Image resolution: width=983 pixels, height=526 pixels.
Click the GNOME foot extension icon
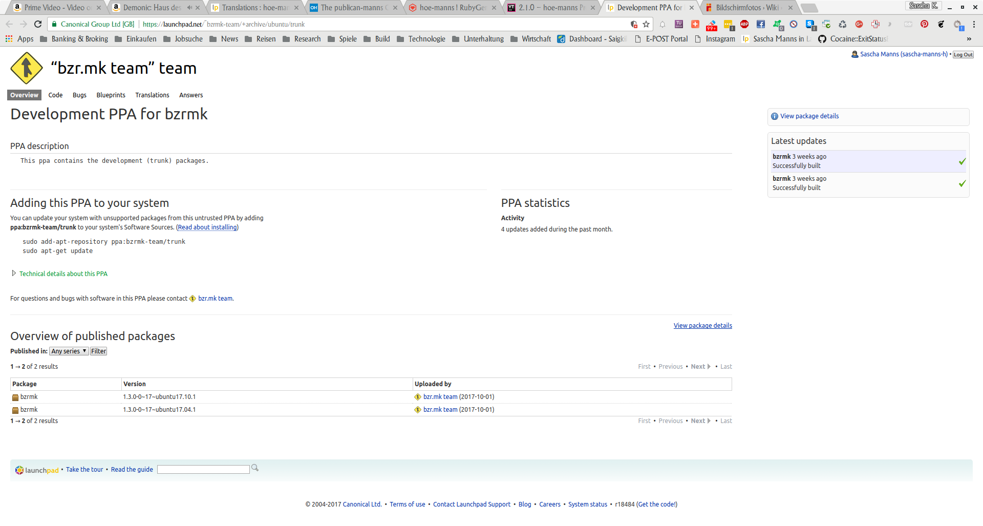[x=941, y=24]
